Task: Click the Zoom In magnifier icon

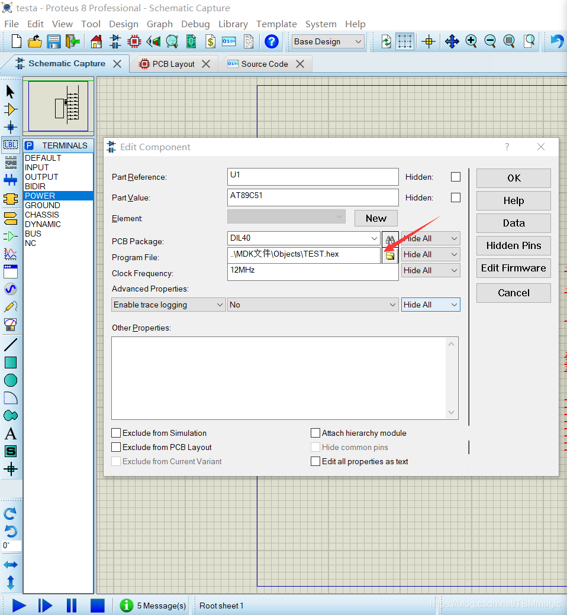Action: point(471,41)
